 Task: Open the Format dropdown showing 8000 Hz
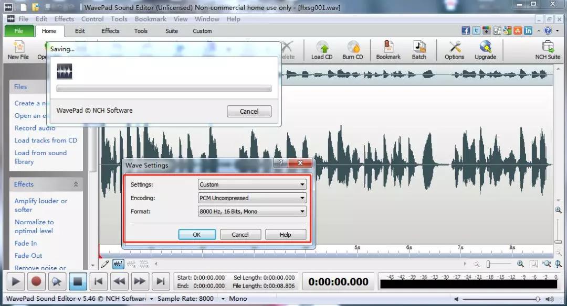coord(252,212)
